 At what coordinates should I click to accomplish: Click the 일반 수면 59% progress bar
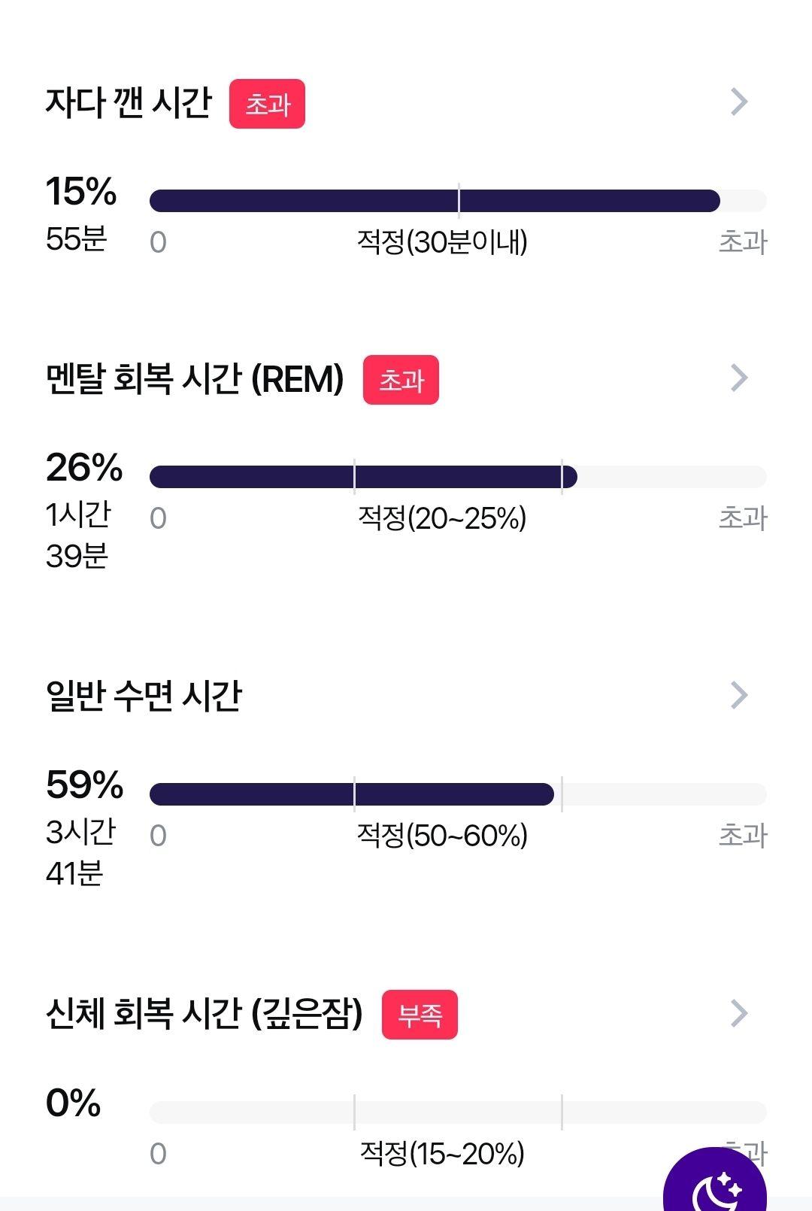(x=458, y=794)
